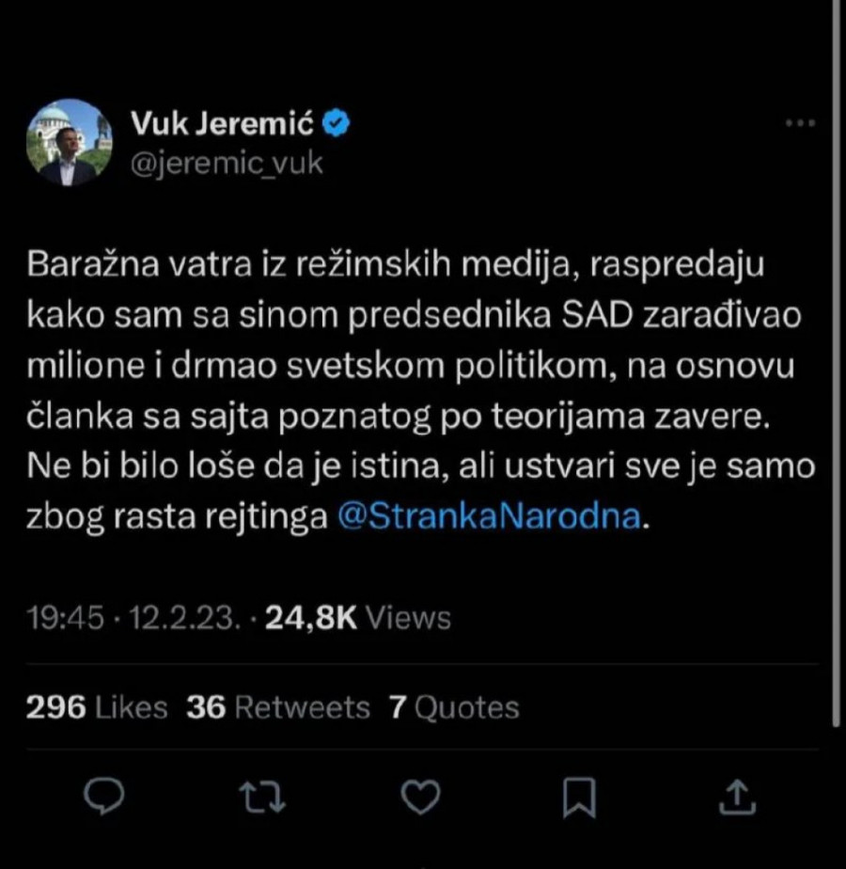Image resolution: width=846 pixels, height=869 pixels.
Task: Click the scrollbar track below the thumb
Action: [x=836, y=799]
